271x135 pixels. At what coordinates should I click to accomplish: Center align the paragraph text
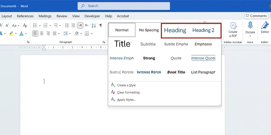tap(42, 33)
